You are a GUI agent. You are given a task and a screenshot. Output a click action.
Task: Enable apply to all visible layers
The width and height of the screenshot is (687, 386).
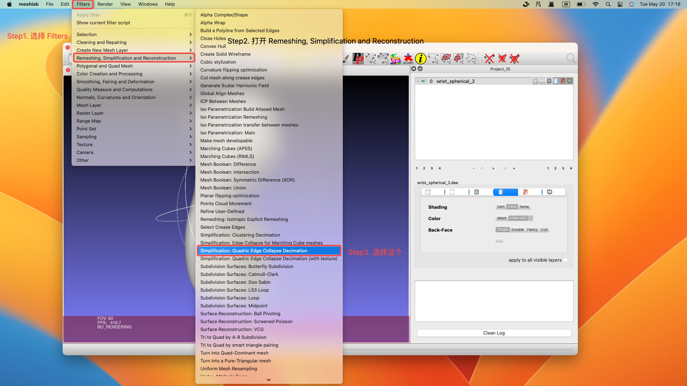[x=565, y=260]
